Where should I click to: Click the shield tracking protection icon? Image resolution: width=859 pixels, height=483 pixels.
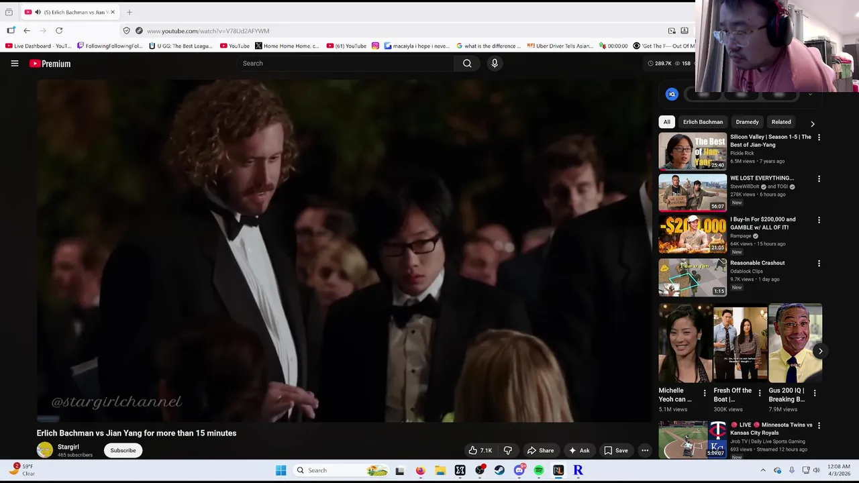click(126, 31)
